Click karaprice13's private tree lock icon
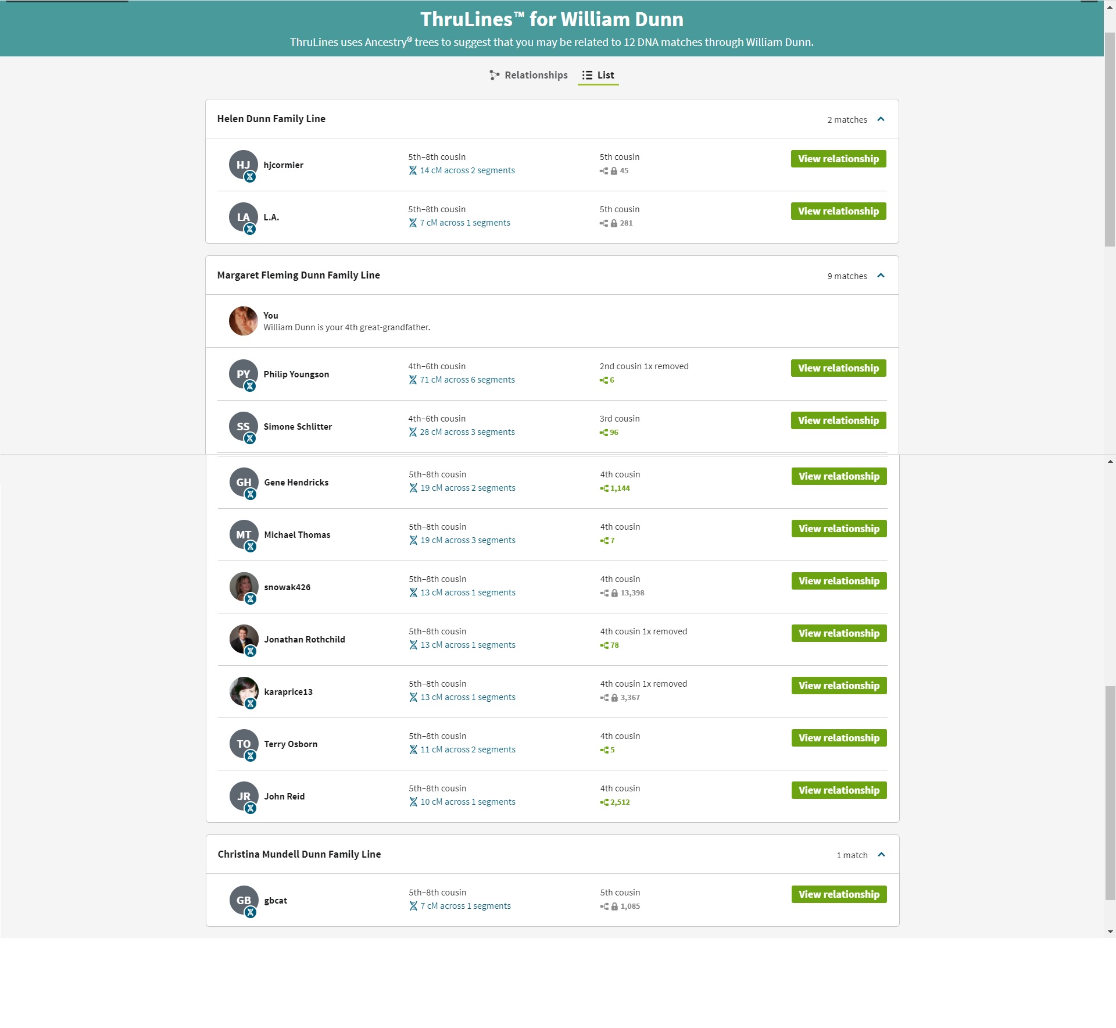The image size is (1116, 1028). (614, 698)
